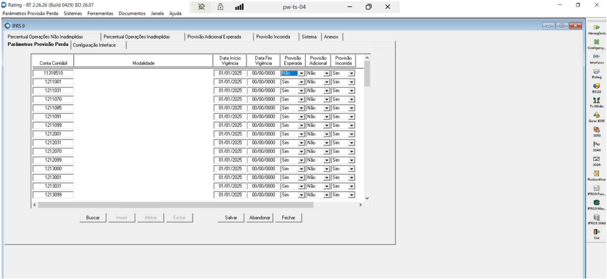Click the Modalidade field for account 1212099

pos(143,160)
